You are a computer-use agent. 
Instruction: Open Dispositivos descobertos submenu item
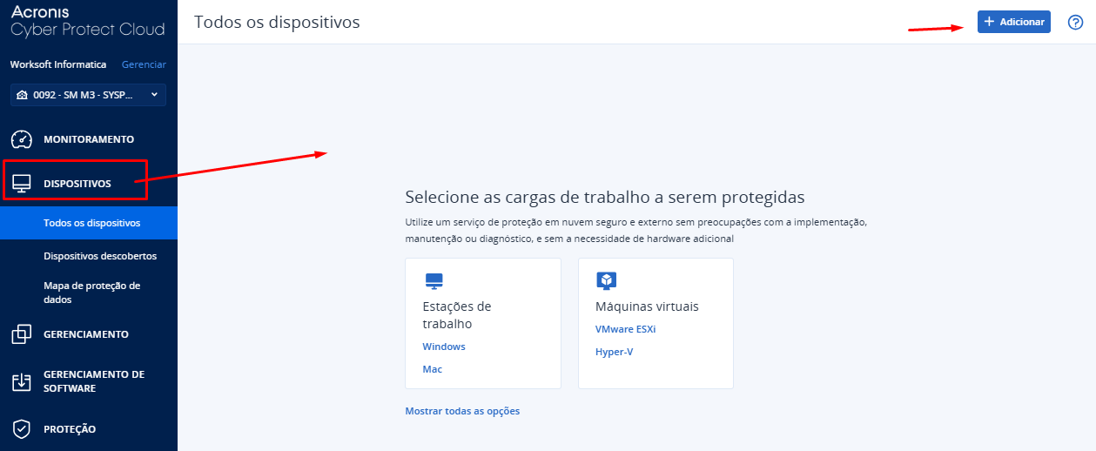click(100, 257)
